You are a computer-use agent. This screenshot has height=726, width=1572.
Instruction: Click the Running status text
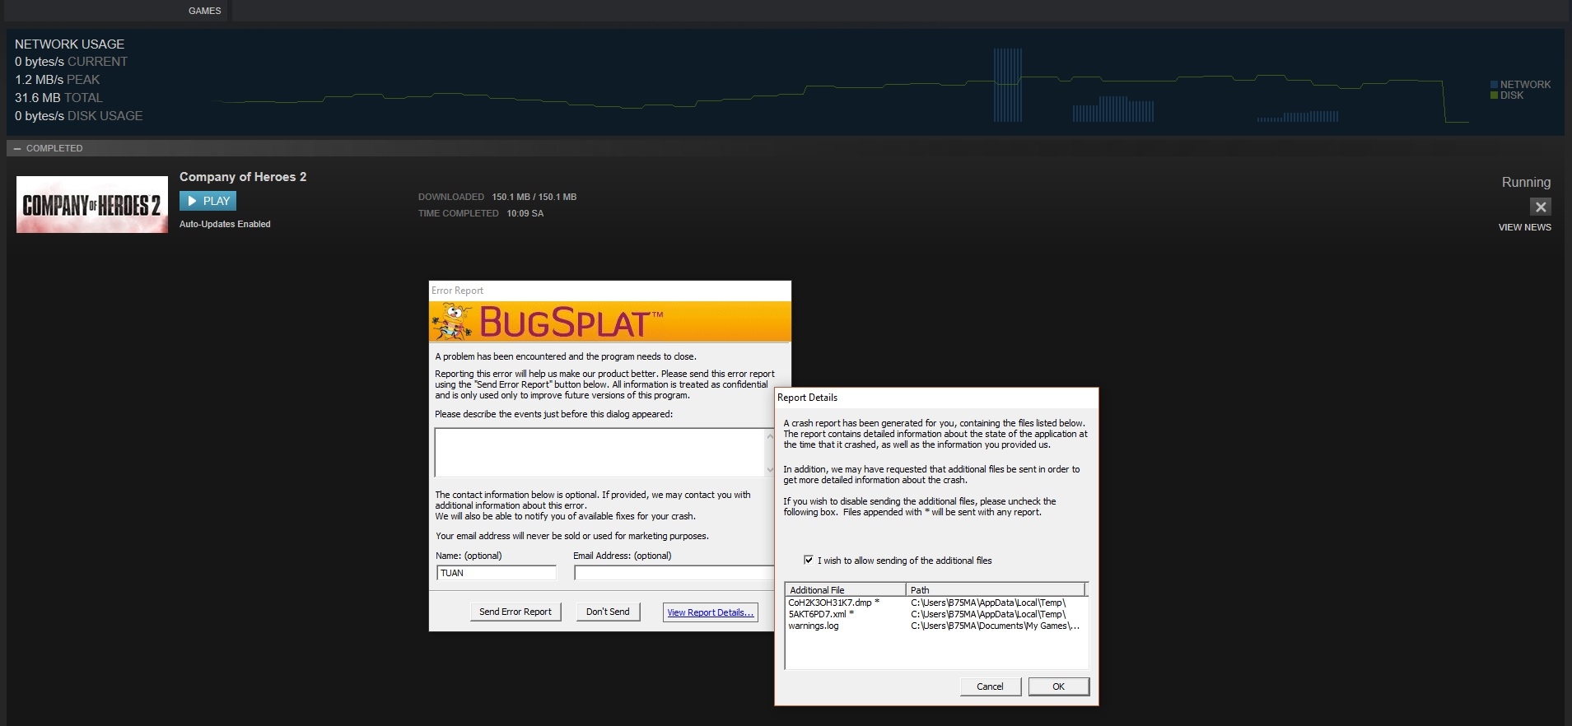coord(1526,182)
